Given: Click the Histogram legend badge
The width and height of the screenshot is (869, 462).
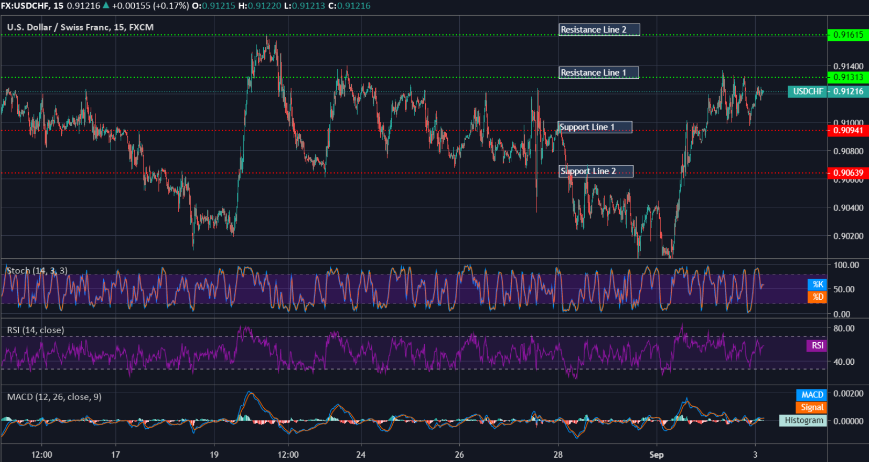Looking at the screenshot, I should click(803, 421).
